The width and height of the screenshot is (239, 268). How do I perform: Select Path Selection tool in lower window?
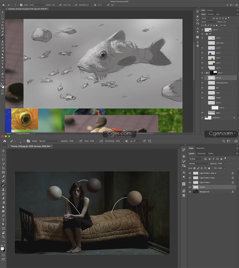[3, 224]
